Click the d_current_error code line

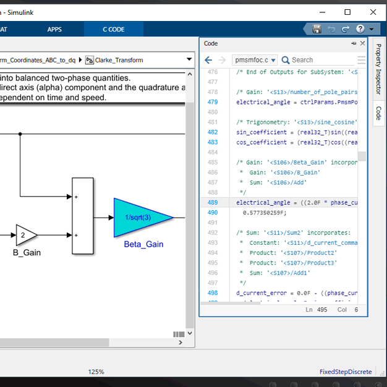pos(297,293)
